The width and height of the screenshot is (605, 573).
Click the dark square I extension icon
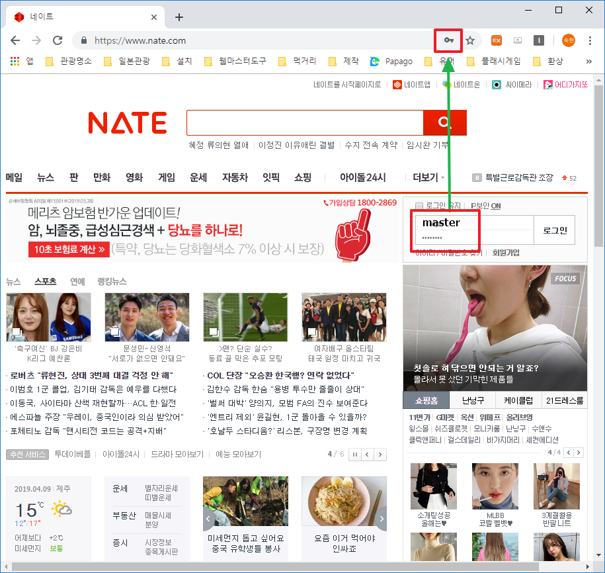point(539,40)
